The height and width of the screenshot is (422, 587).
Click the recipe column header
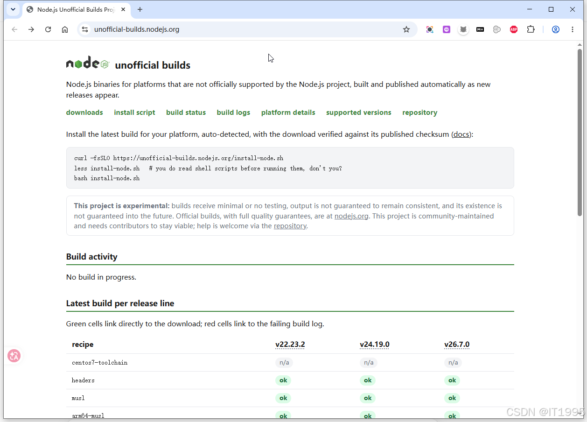coord(83,345)
